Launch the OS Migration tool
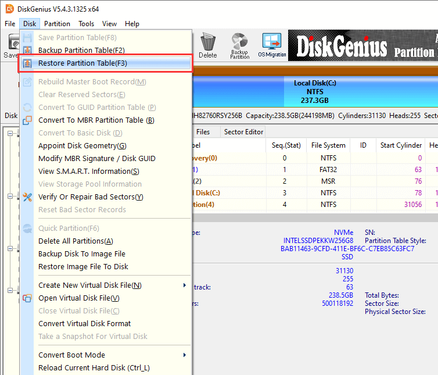 [x=271, y=45]
